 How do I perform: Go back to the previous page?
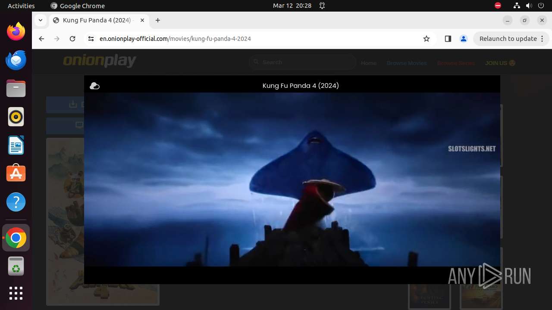pyautogui.click(x=41, y=39)
